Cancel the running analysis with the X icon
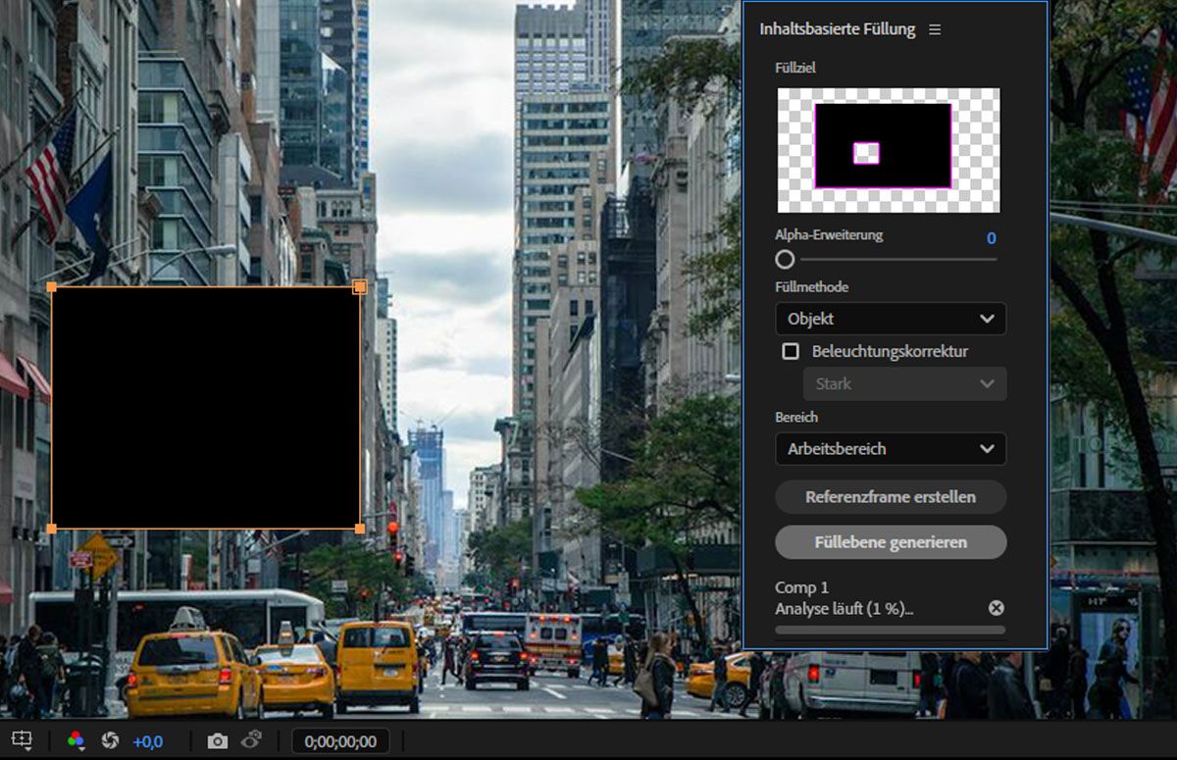Image resolution: width=1177 pixels, height=760 pixels. pos(997,608)
